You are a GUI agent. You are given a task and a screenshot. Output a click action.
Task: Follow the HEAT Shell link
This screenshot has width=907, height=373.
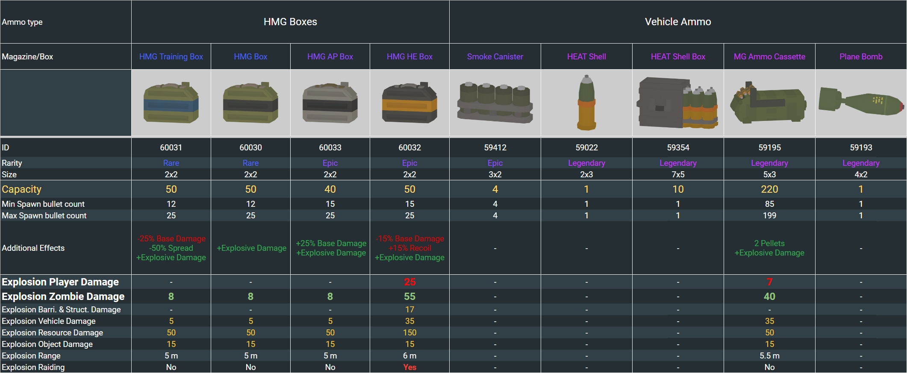pos(586,57)
